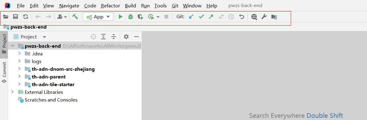
Task: Select the .idea folder row
Action: [x=75, y=54]
